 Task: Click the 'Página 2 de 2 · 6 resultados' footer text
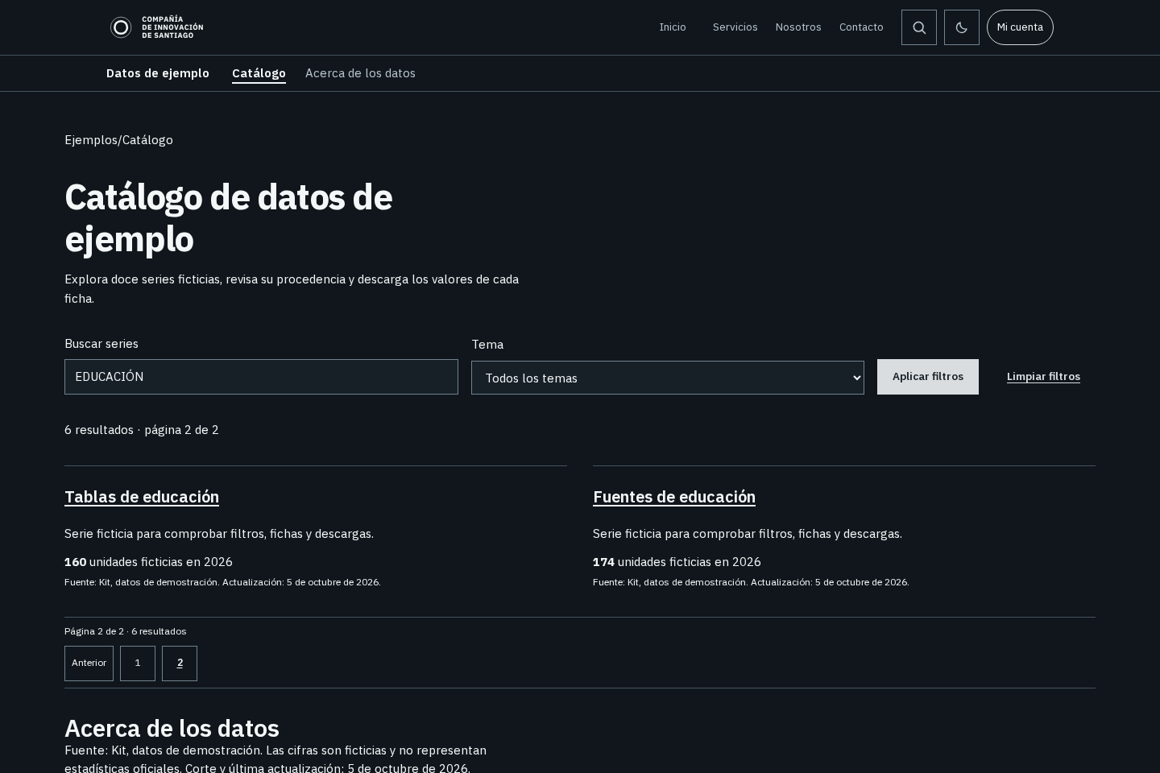pyautogui.click(x=126, y=631)
